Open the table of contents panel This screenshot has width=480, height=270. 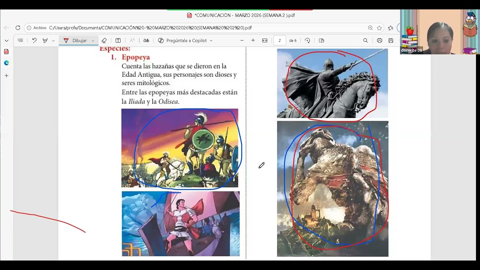click(20, 40)
